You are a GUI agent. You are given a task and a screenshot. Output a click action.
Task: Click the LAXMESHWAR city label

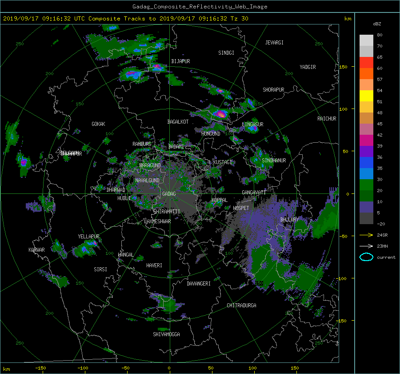[157, 221]
